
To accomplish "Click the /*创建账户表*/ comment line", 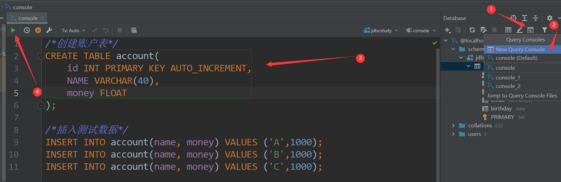I will click(x=82, y=43).
